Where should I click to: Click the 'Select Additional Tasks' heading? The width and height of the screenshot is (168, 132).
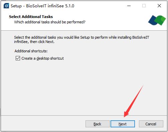(31, 17)
